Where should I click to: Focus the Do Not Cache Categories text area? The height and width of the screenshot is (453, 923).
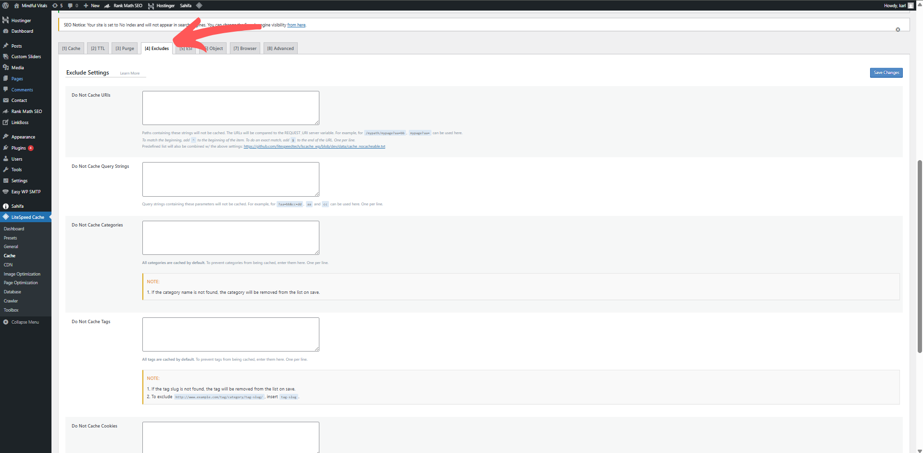tap(231, 238)
